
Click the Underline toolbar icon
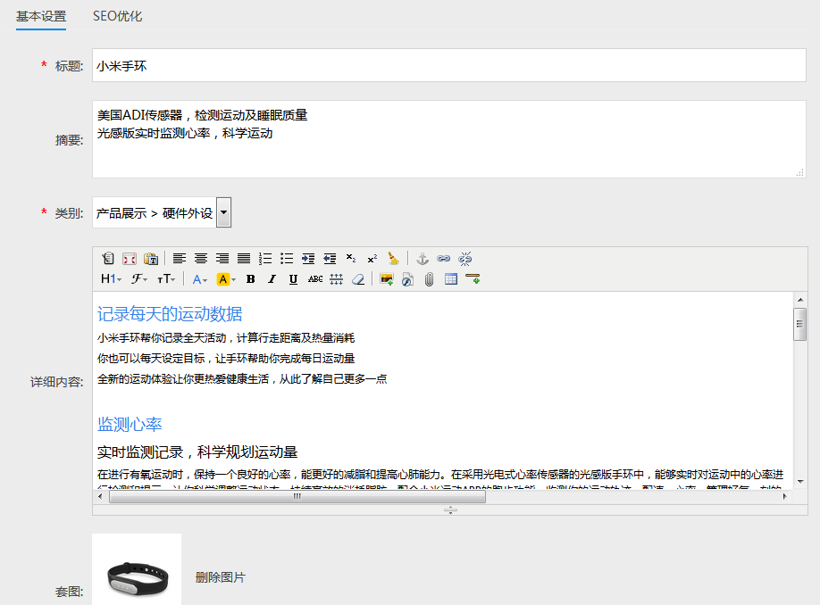click(x=293, y=279)
